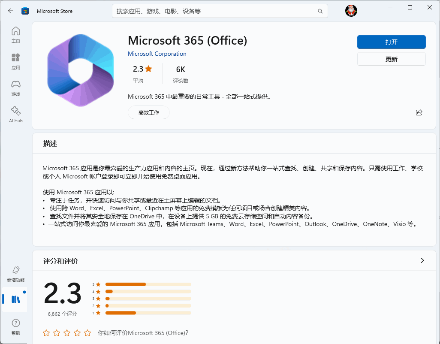Close the Microsoft Store window
Image resolution: width=440 pixels, height=344 pixels.
pos(430,7)
